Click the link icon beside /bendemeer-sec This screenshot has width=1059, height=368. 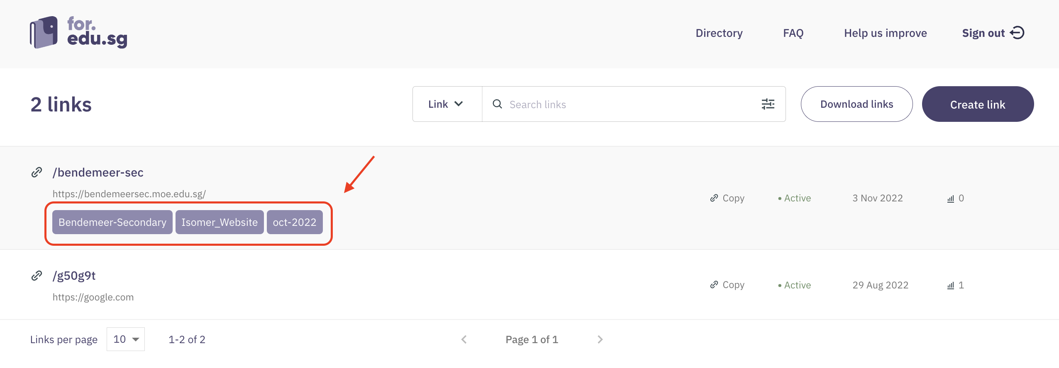coord(37,172)
